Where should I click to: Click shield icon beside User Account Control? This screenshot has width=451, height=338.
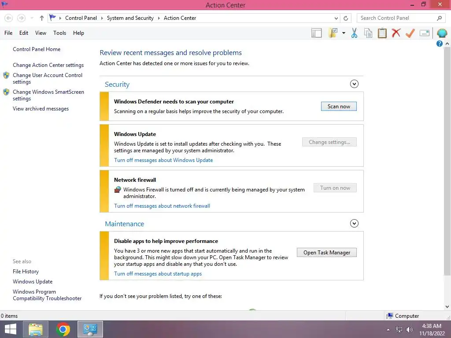coord(6,75)
